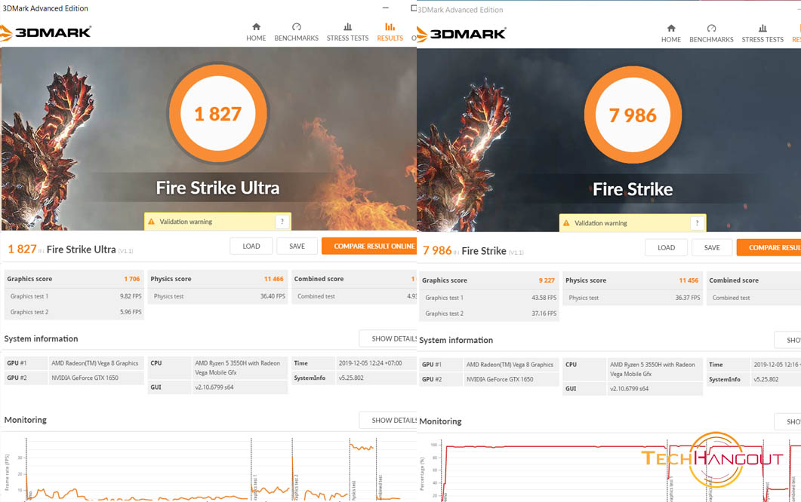
Task: Minimize the left 3DMark window
Action: click(x=386, y=8)
